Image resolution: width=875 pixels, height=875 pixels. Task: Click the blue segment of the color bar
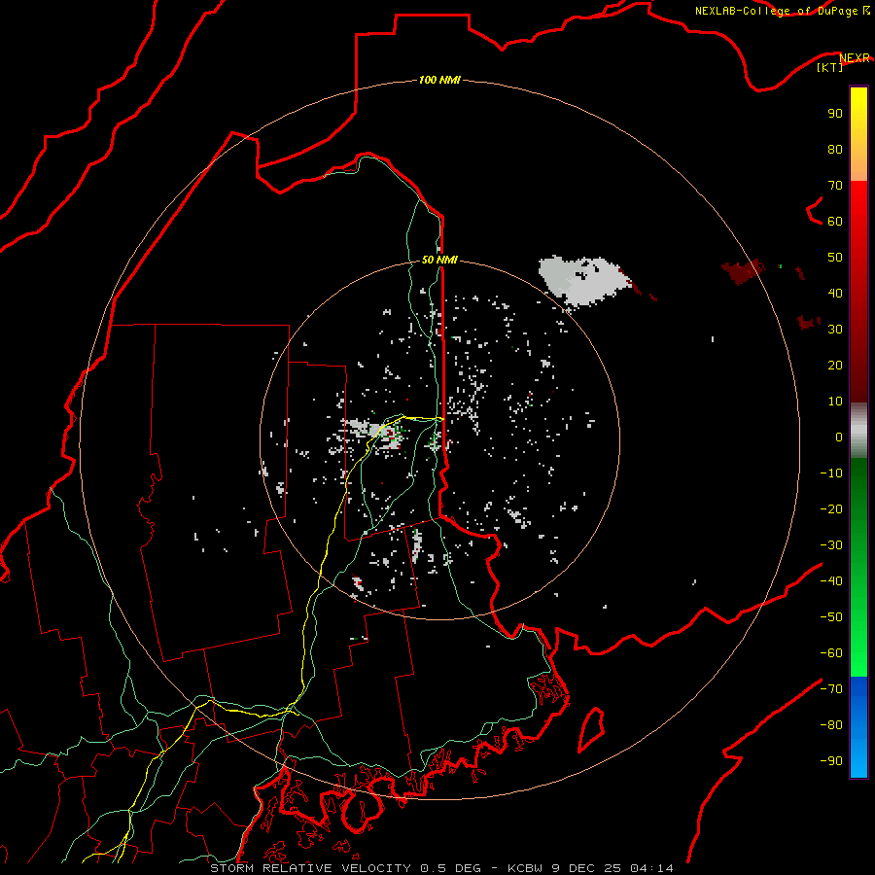coord(858,727)
